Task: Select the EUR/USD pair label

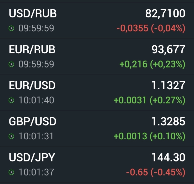Action: pos(32,85)
